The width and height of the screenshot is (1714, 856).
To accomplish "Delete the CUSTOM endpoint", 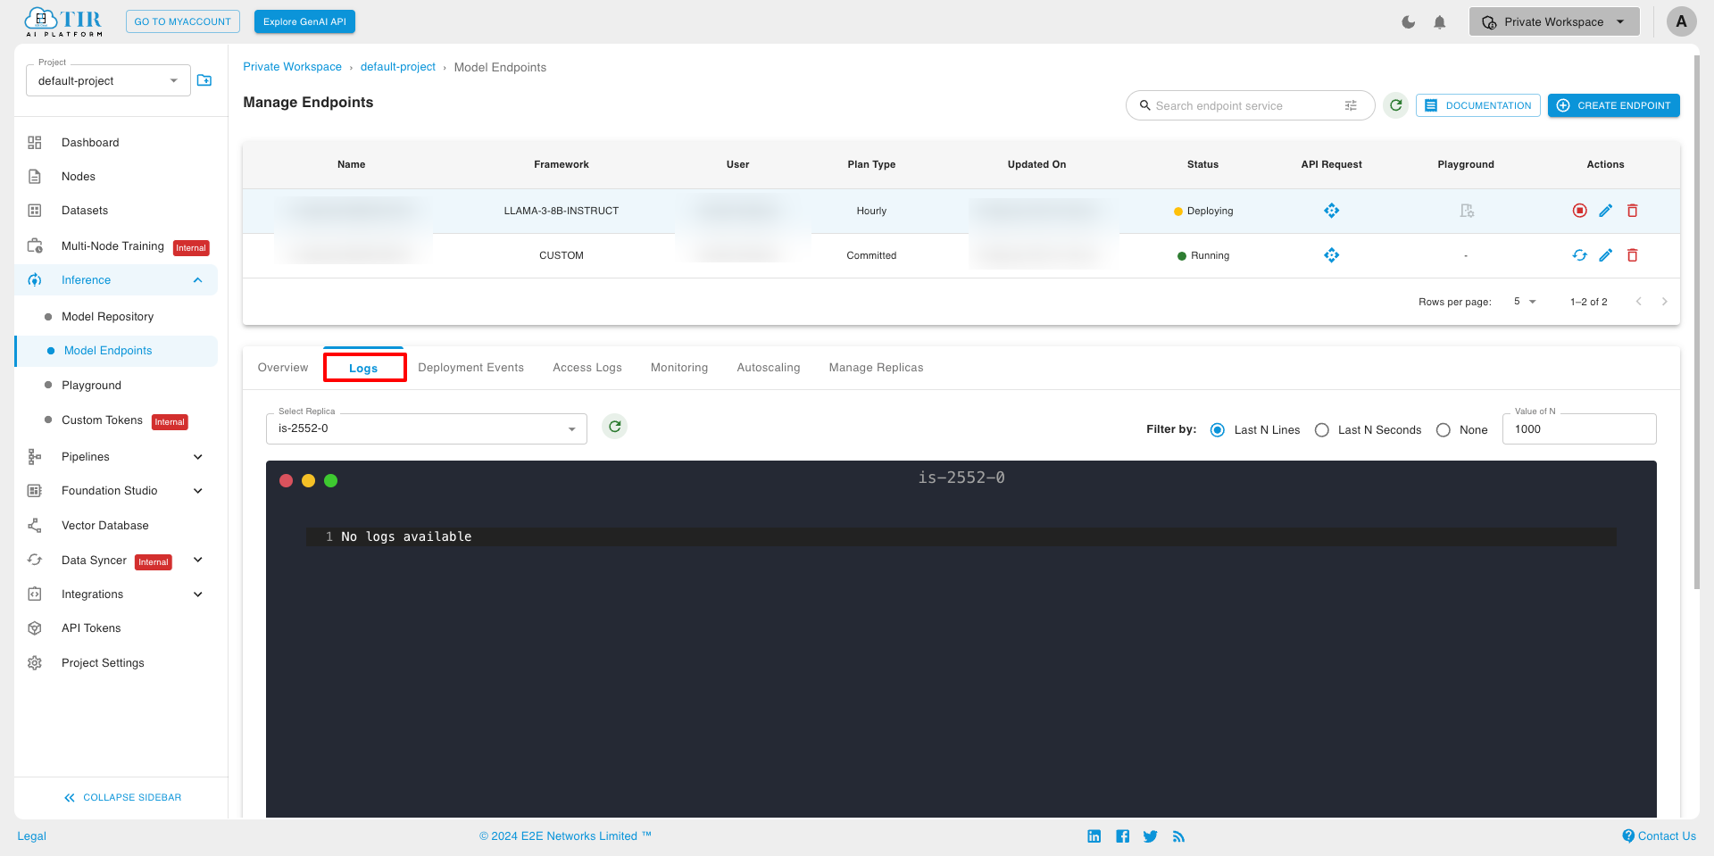I will coord(1632,255).
